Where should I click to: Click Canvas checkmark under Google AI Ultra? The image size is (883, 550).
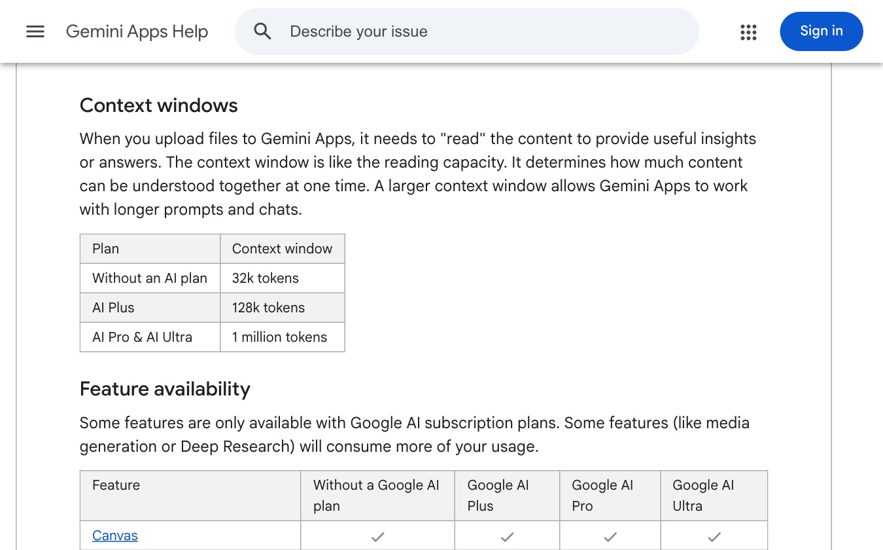pos(714,537)
